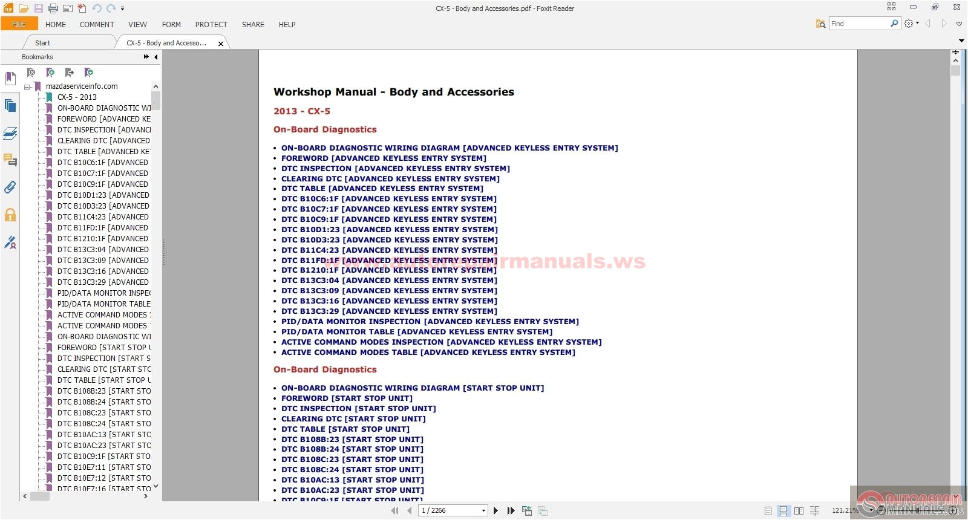Image resolution: width=968 pixels, height=520 pixels.
Task: Click the create new PDF icon
Action: (82, 8)
